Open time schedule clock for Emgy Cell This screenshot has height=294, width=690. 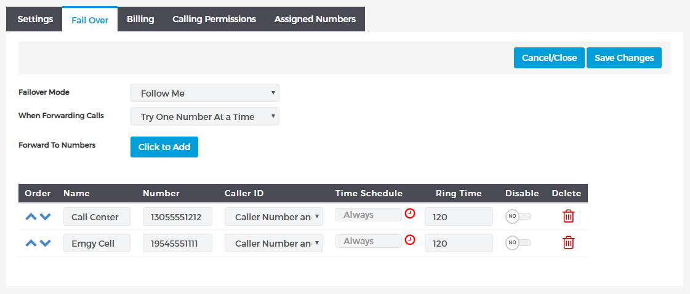click(x=410, y=240)
